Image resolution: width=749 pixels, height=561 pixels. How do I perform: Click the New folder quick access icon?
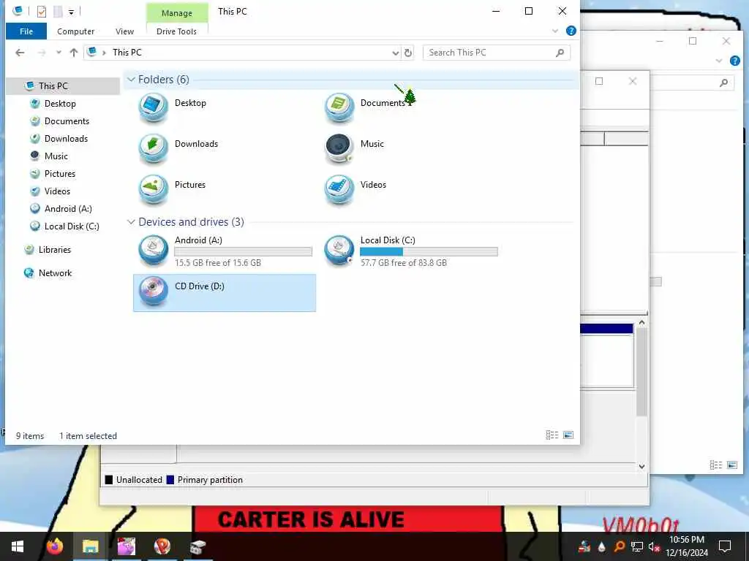tap(58, 11)
